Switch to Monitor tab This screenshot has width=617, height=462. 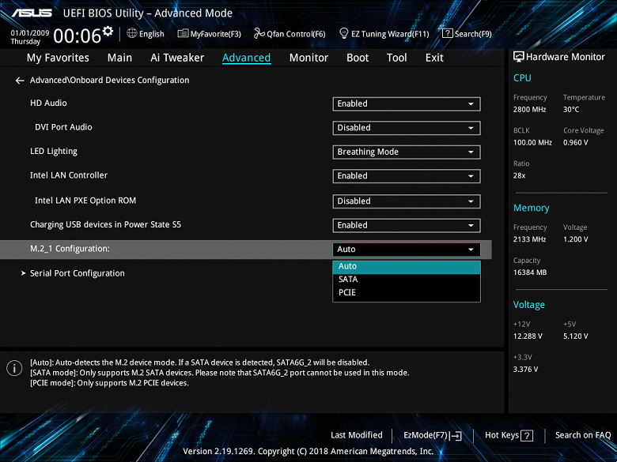[308, 58]
